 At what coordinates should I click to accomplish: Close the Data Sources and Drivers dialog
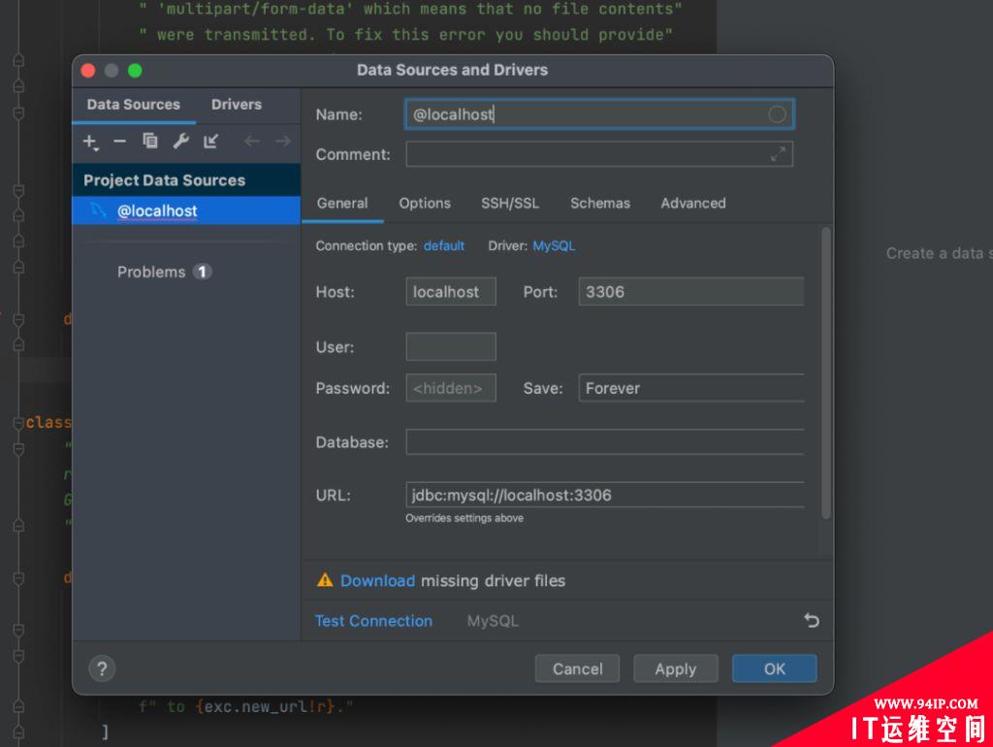coord(88,70)
